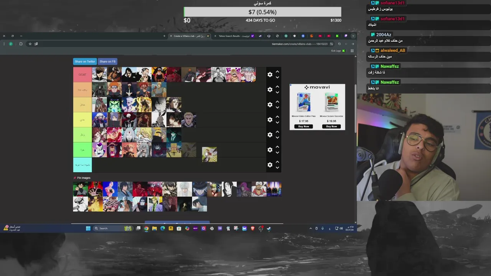Select the green glowing Cell image

[x=114, y=105]
